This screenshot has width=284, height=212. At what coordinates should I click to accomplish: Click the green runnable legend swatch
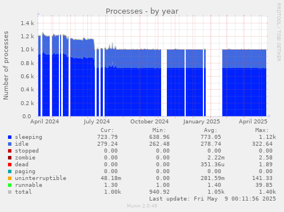pos(10,185)
